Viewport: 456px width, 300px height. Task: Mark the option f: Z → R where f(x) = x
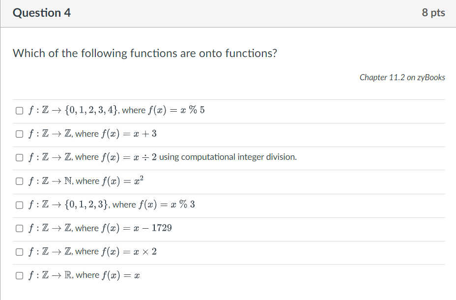pos(19,275)
